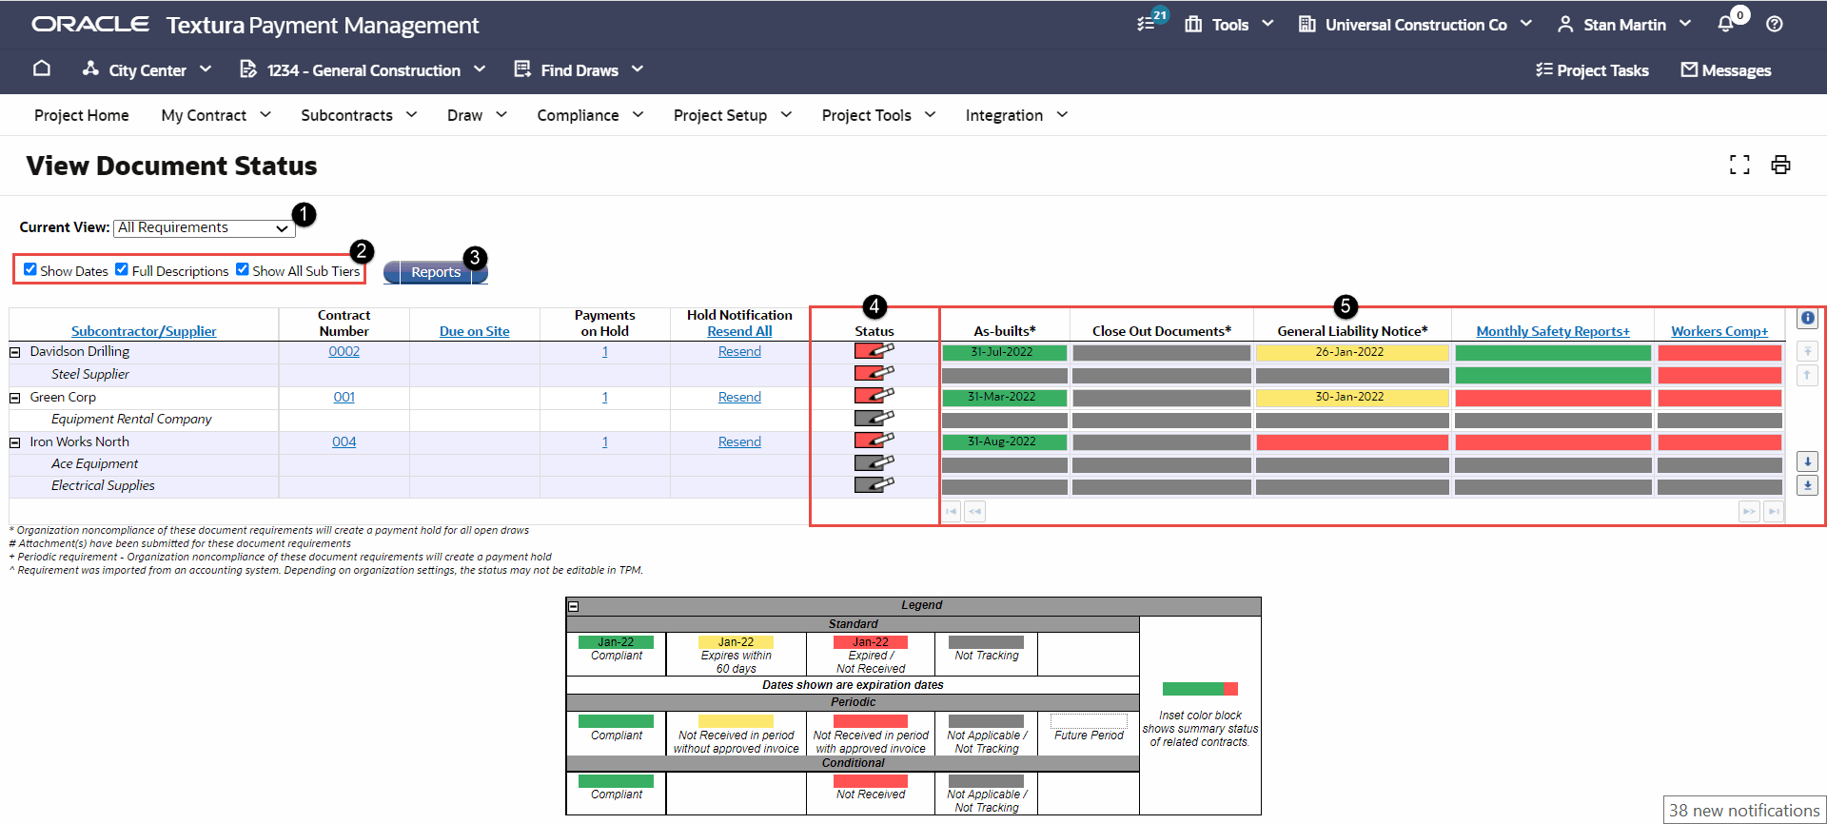Edit status icon for Ace Equipment

(x=874, y=462)
